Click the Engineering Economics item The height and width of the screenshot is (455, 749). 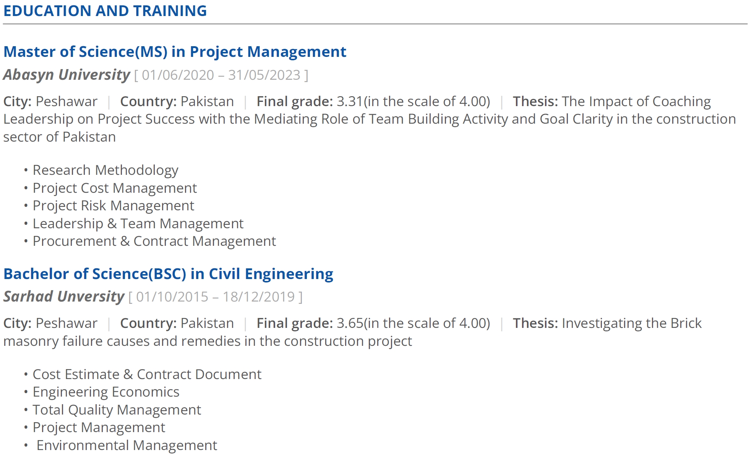click(x=106, y=392)
